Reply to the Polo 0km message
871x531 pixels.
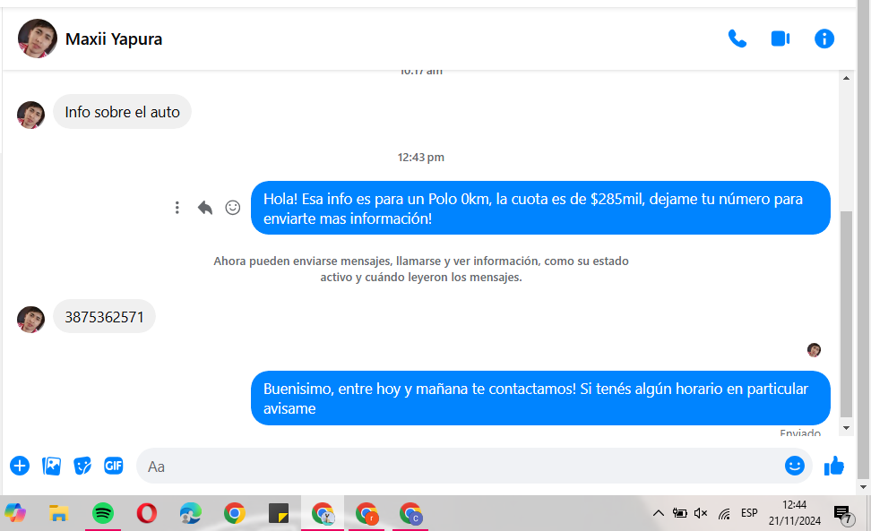[205, 208]
